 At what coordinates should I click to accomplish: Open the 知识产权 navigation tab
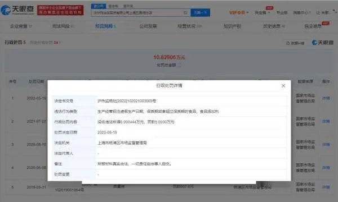[x=232, y=26]
